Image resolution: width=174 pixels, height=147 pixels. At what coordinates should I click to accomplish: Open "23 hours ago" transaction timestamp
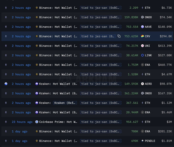pyautogui.click(x=22, y=122)
